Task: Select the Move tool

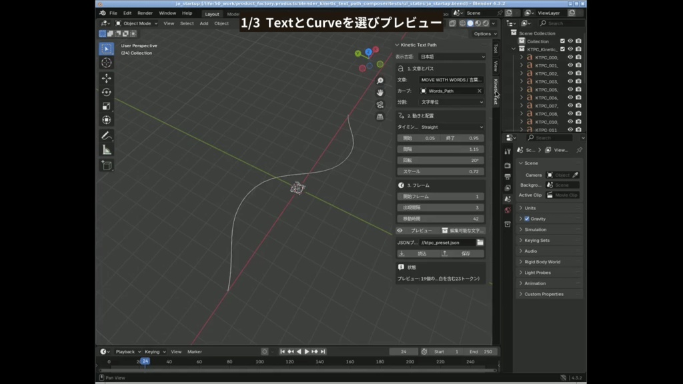Action: [107, 79]
